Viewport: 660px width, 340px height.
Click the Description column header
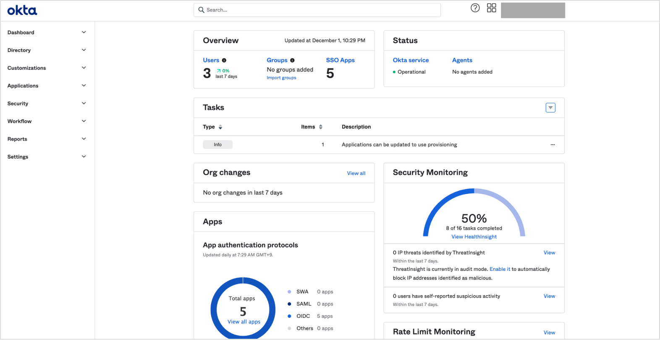pos(356,127)
